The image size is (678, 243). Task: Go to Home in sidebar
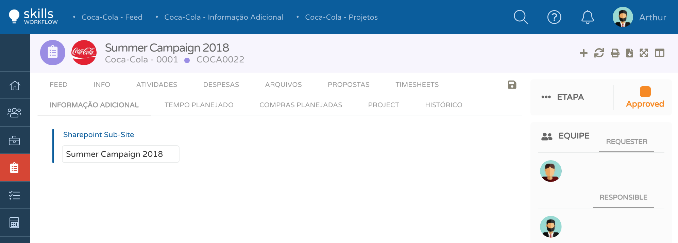[15, 85]
